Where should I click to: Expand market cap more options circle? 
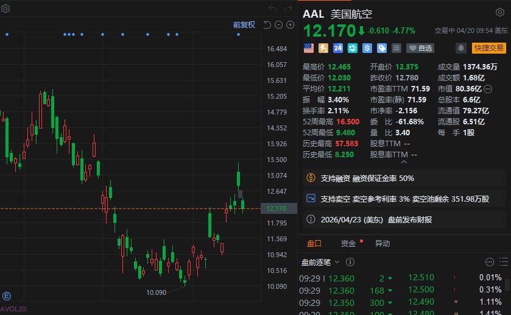coord(488,89)
